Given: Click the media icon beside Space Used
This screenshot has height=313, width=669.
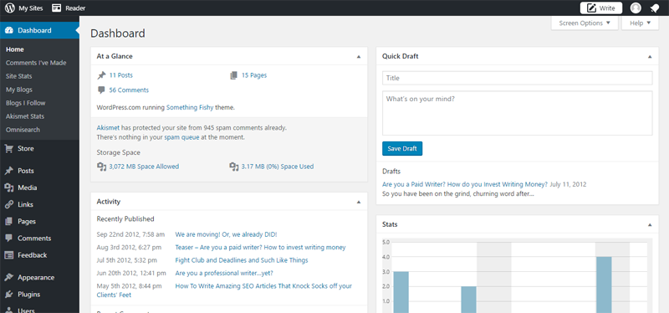Looking at the screenshot, I should pyautogui.click(x=233, y=167).
